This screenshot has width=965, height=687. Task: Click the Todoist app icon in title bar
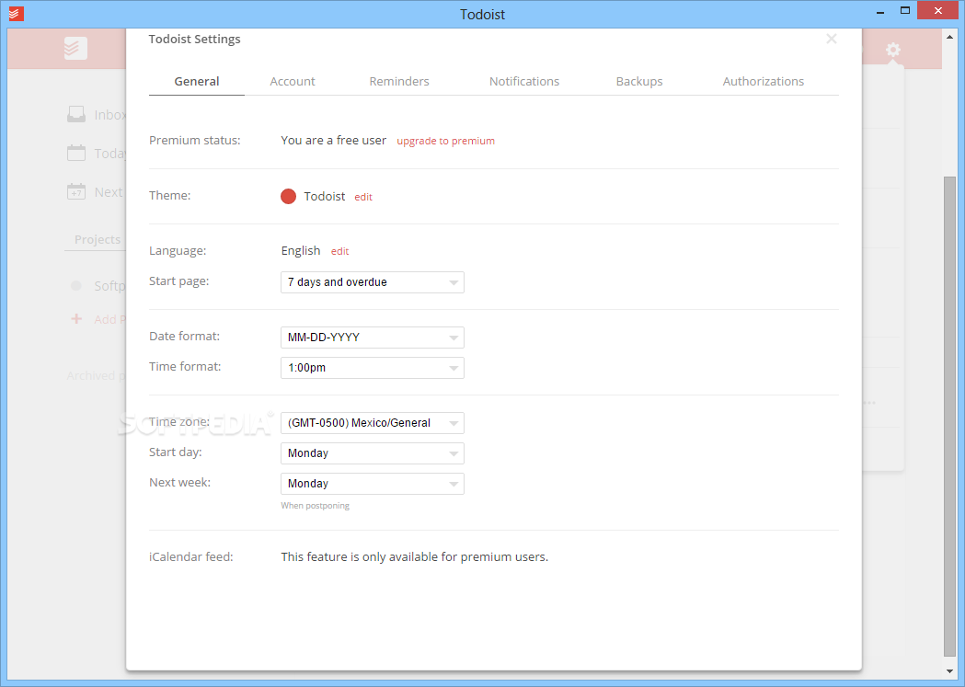tap(17, 14)
